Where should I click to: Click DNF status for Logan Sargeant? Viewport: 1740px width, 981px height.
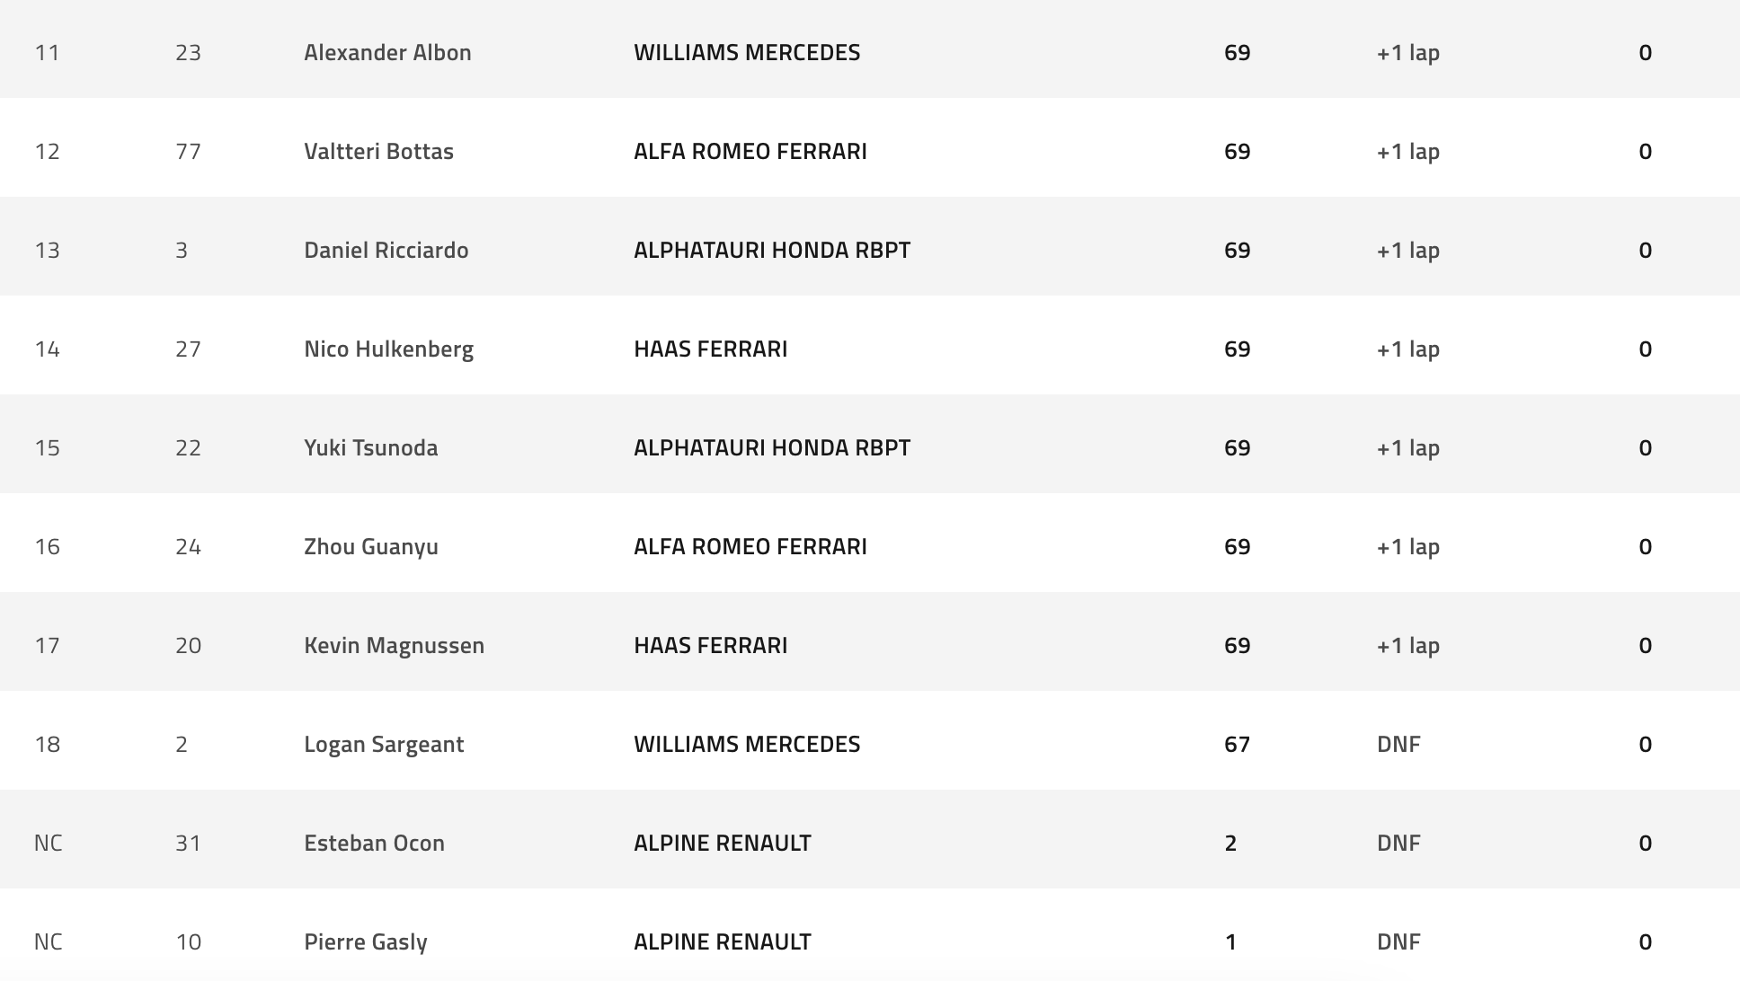coord(1398,744)
